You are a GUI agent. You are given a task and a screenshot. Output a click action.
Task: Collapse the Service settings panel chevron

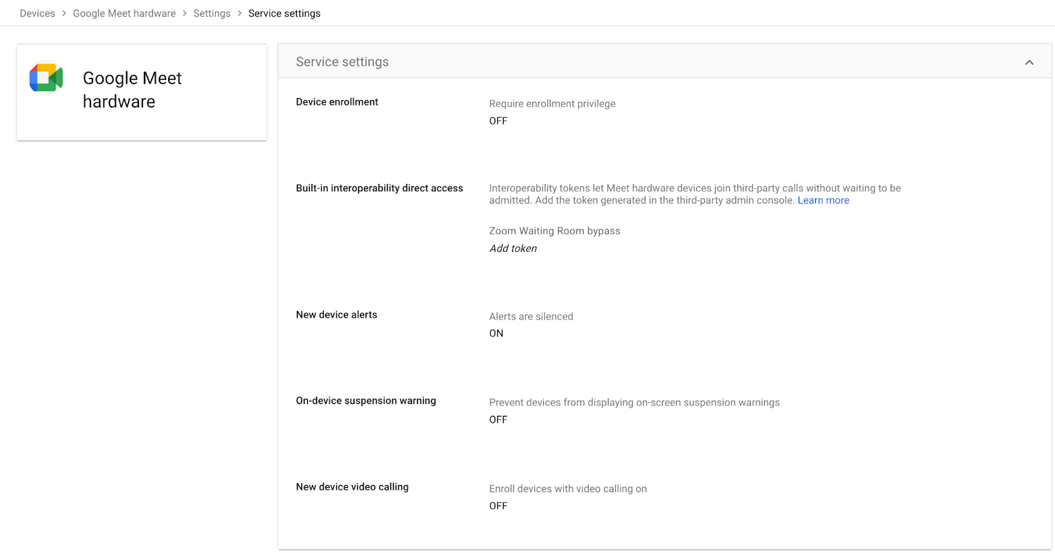point(1029,63)
